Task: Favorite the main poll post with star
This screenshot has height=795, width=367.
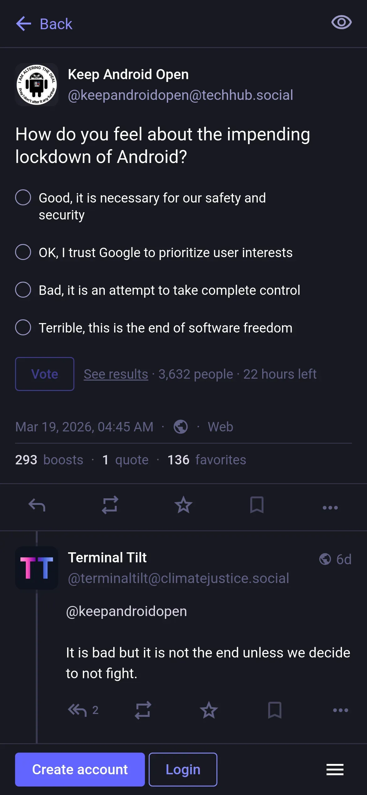Action: pyautogui.click(x=183, y=505)
